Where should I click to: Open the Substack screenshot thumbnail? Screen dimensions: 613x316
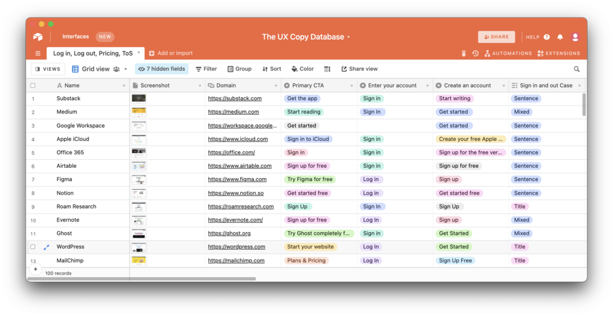[139, 98]
